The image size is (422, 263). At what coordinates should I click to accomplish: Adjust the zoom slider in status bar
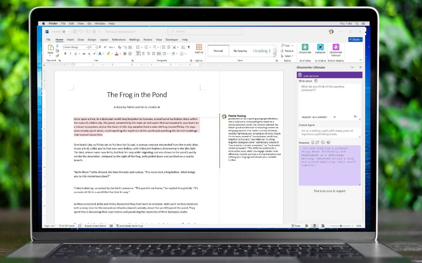coord(341,226)
